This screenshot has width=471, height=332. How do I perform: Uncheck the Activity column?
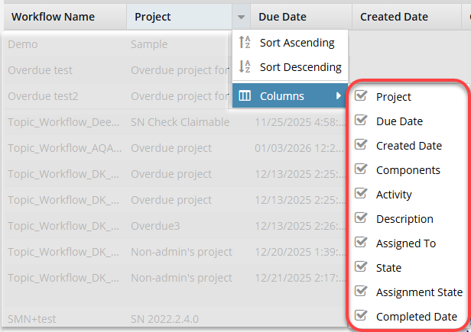(x=362, y=195)
